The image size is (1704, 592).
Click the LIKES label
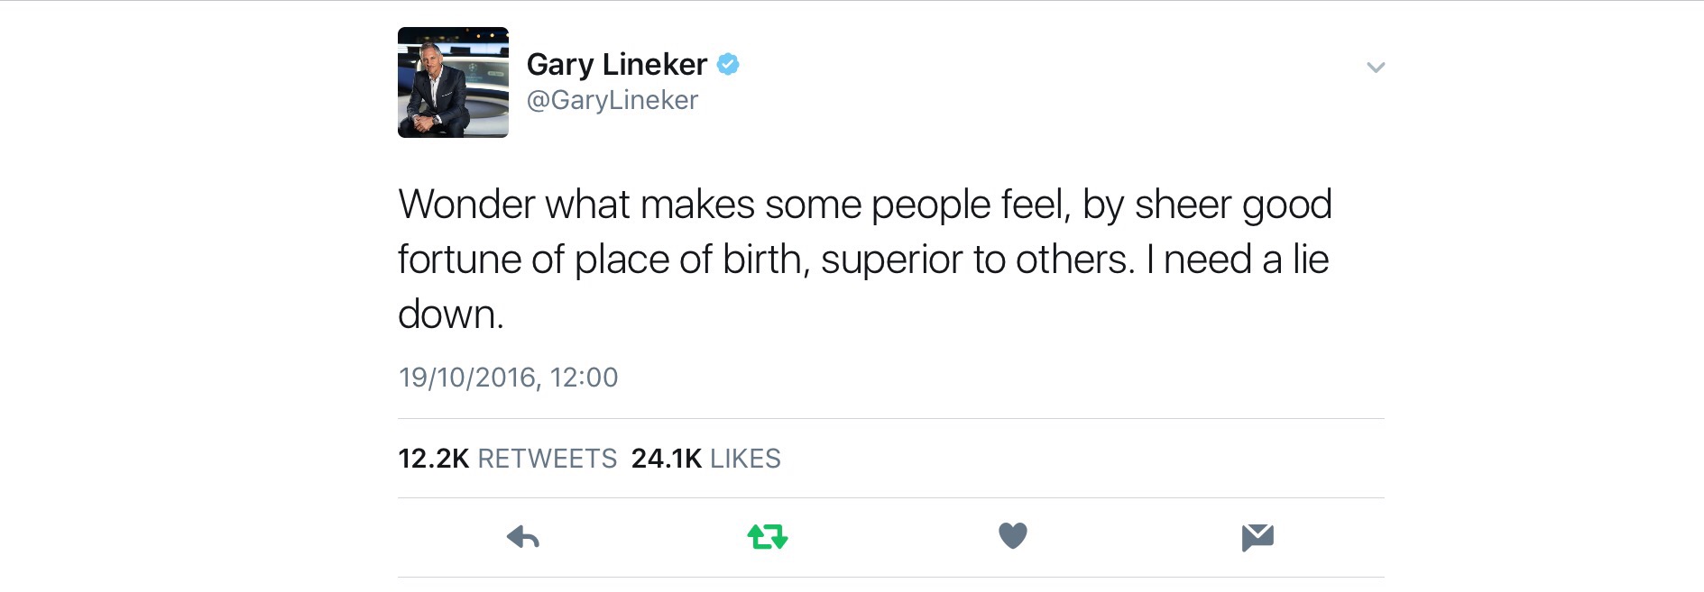pyautogui.click(x=745, y=459)
